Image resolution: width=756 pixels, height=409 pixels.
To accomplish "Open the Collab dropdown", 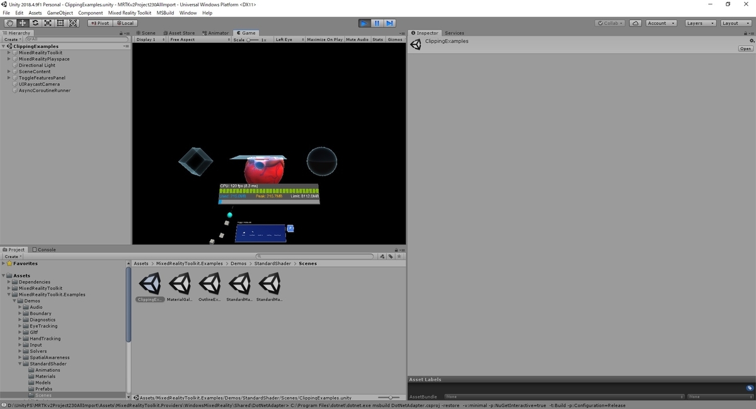I will (610, 23).
